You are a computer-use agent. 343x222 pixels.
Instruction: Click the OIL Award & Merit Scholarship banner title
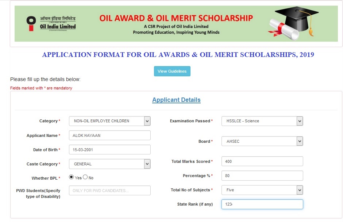click(x=176, y=18)
